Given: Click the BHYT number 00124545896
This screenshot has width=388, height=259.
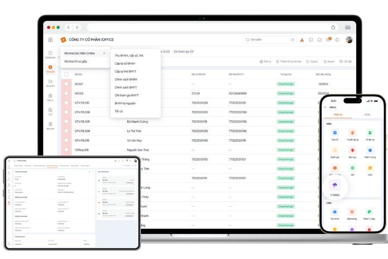Looking at the screenshot, I should [x=238, y=93].
